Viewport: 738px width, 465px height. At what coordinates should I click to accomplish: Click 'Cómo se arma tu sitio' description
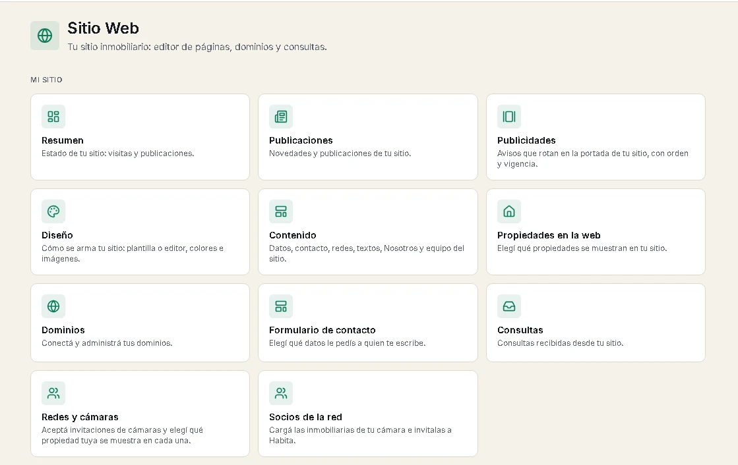(133, 254)
